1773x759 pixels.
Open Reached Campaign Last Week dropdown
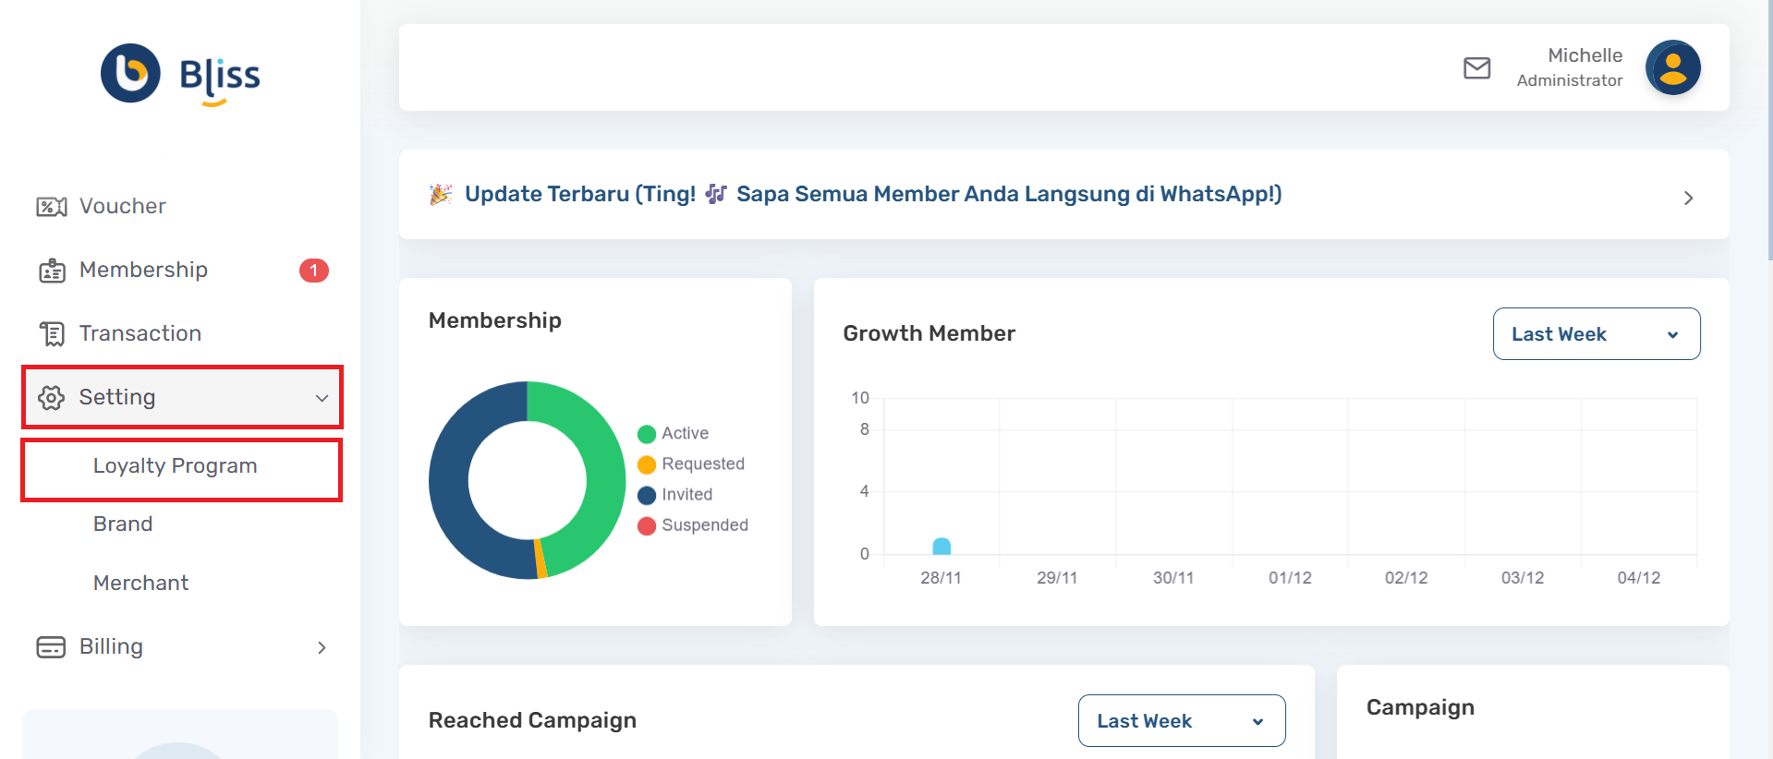click(x=1181, y=721)
